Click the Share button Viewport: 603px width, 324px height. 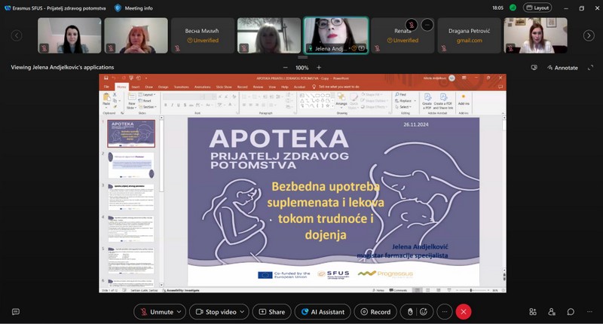[x=272, y=312]
